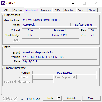Click the Manufacturer field showing CHUWI INNOVATION LIMITED
Viewport: 102px width, 102px height.
59,20
